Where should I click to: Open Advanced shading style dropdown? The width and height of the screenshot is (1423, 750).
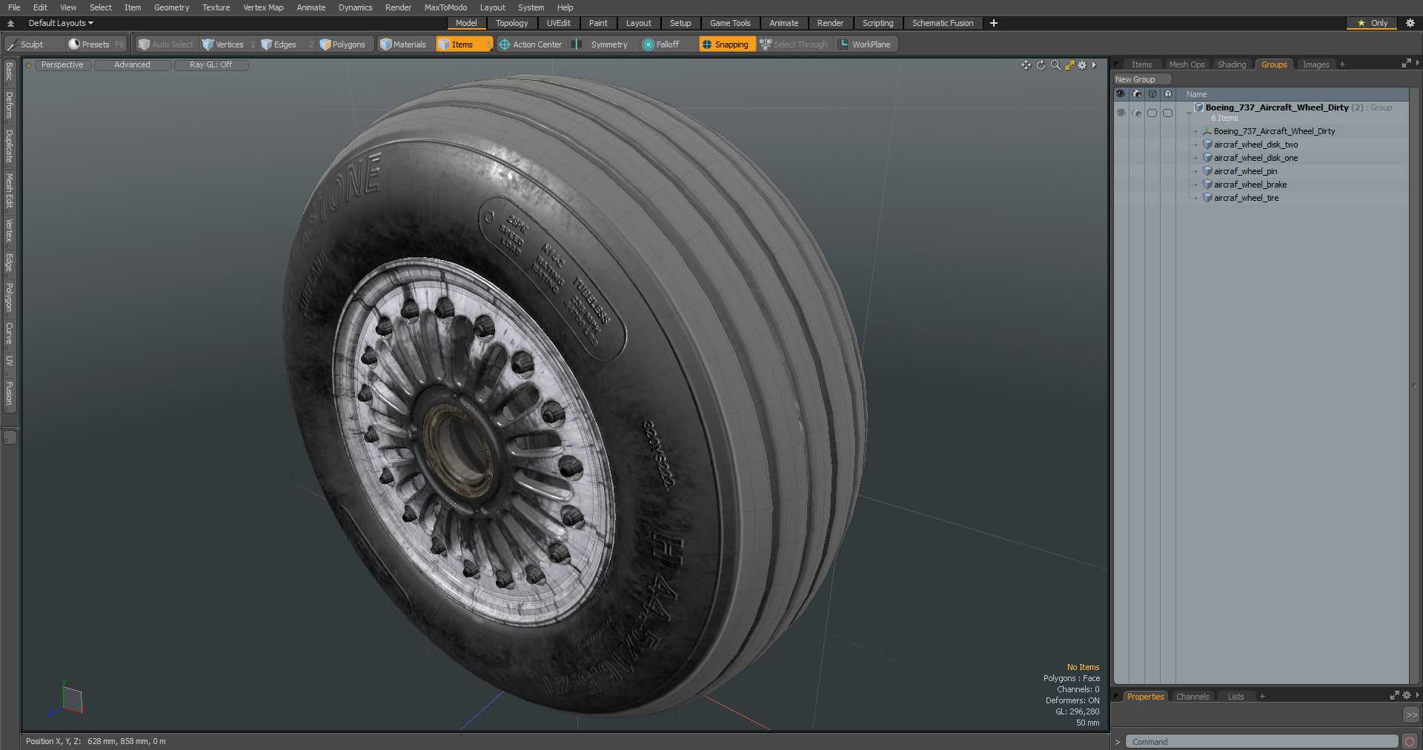point(132,65)
